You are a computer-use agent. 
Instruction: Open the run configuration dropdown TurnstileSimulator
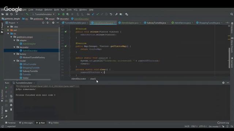pyautogui.click(x=44, y=14)
